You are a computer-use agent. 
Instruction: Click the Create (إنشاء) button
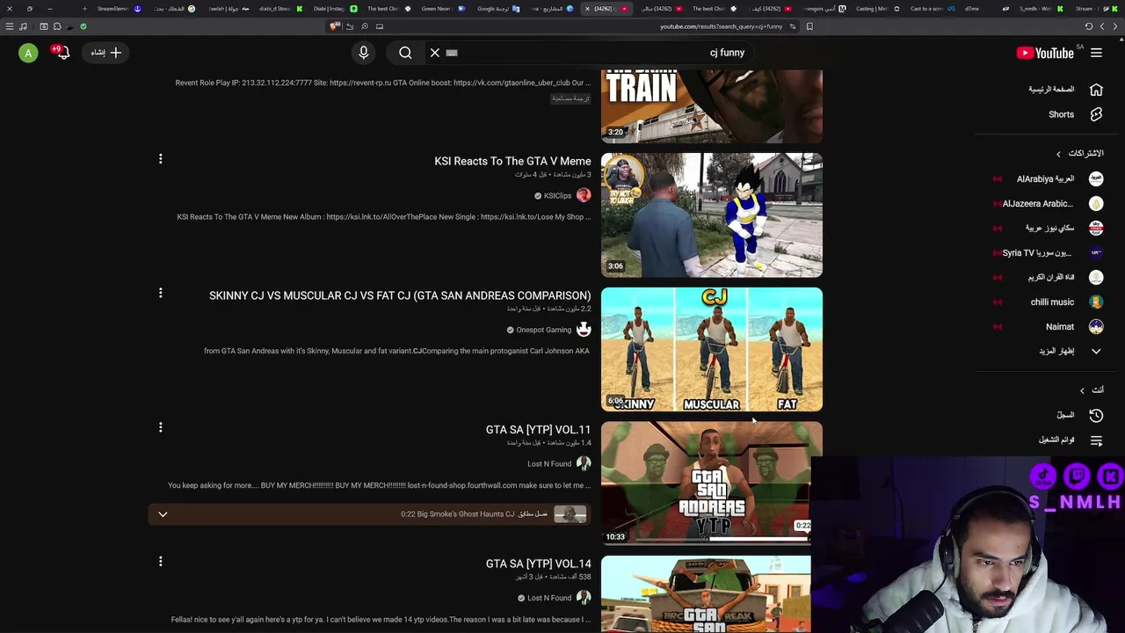(x=106, y=53)
